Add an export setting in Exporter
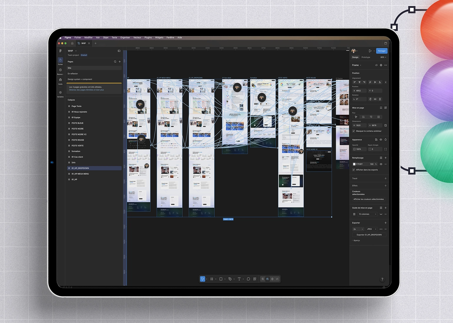Screen dimensions: 453x323 [x=386, y=223]
